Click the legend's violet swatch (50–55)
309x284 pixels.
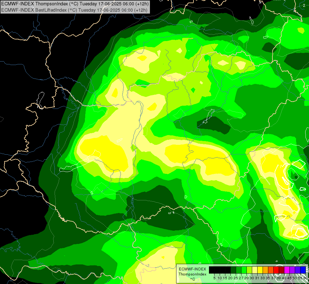pyautogui.click(x=298, y=270)
